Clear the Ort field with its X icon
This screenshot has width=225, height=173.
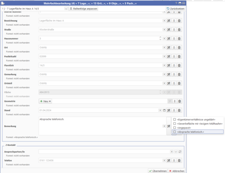point(164,47)
